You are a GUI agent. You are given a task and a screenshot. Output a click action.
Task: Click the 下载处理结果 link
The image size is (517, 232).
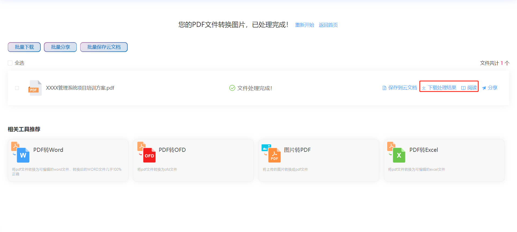[442, 88]
